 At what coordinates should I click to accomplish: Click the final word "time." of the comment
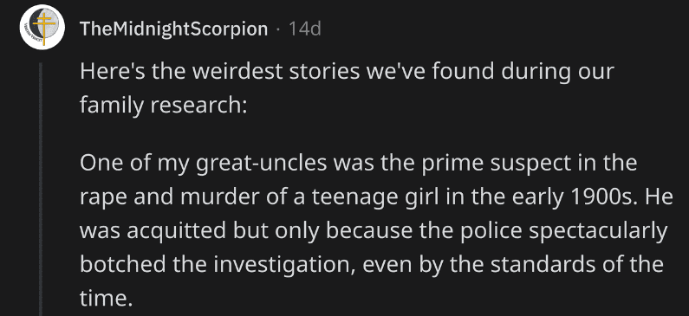106,299
